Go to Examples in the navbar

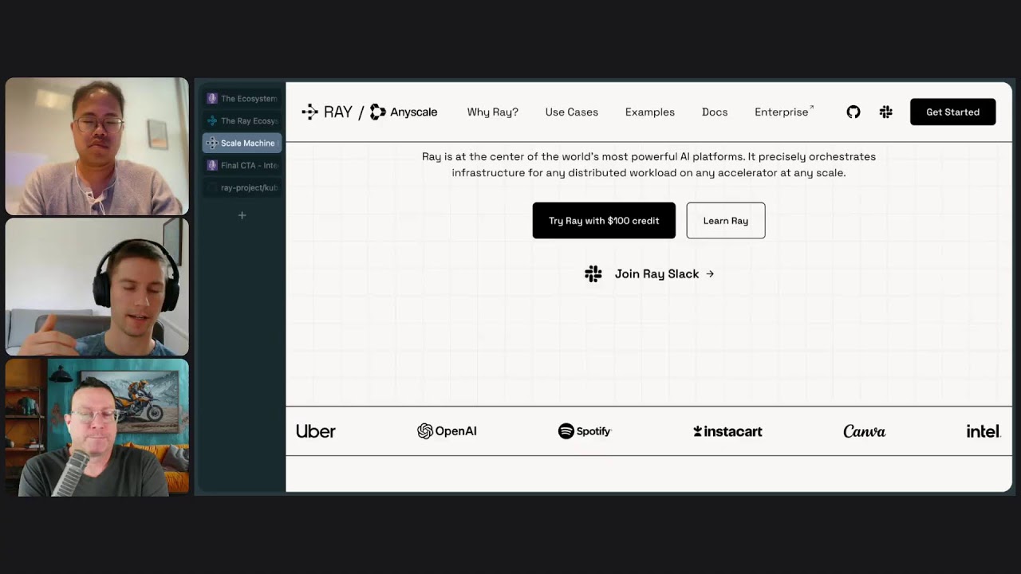[x=650, y=112]
